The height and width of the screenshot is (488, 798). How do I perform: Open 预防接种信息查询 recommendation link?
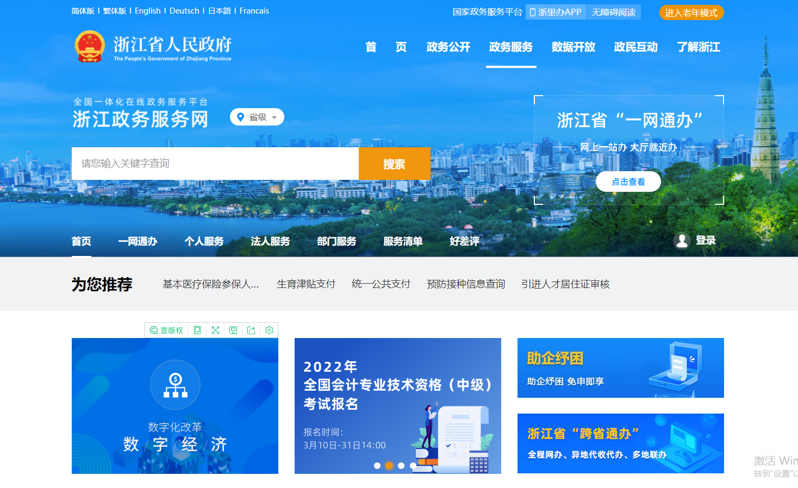click(x=466, y=284)
